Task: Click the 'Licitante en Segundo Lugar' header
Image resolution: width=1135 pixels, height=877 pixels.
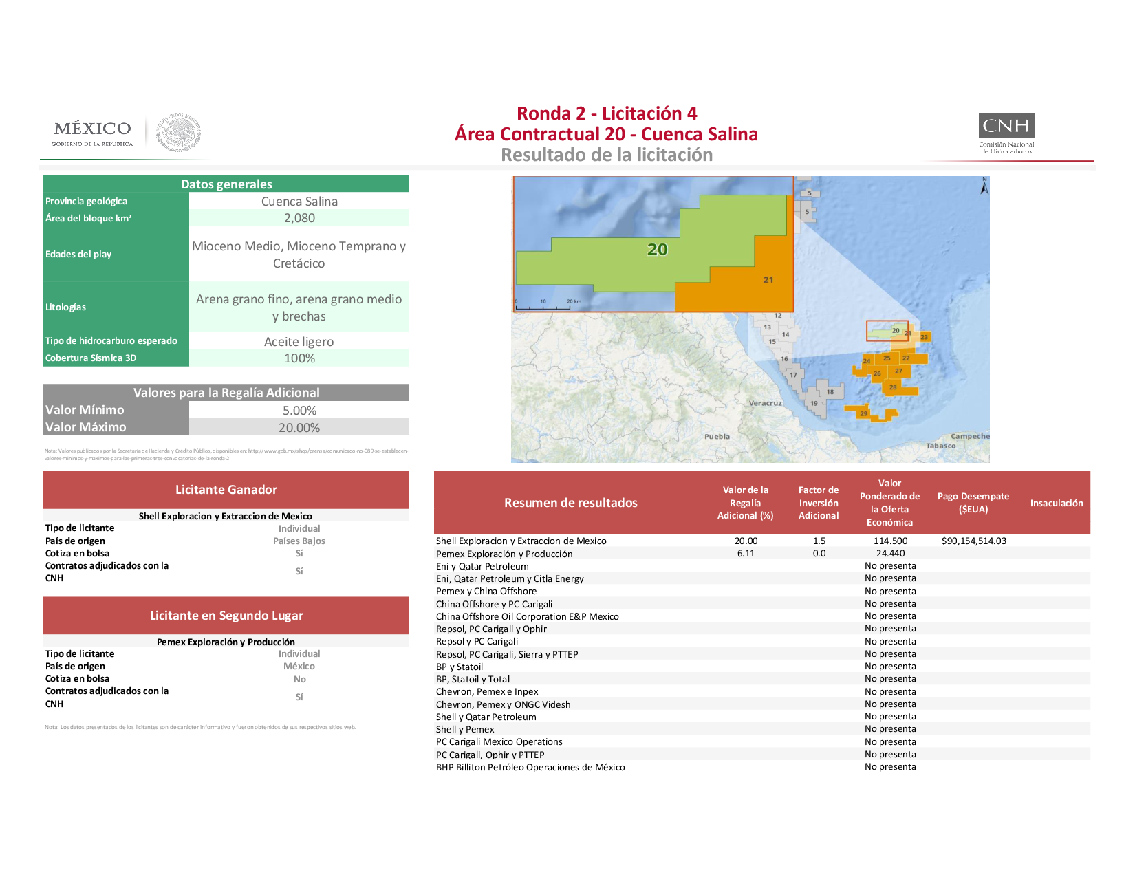Action: (x=226, y=616)
